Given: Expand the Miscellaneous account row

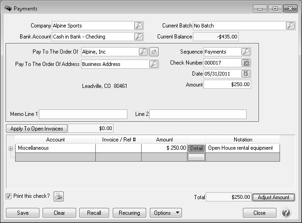Looking at the screenshot, I should pos(11,148).
